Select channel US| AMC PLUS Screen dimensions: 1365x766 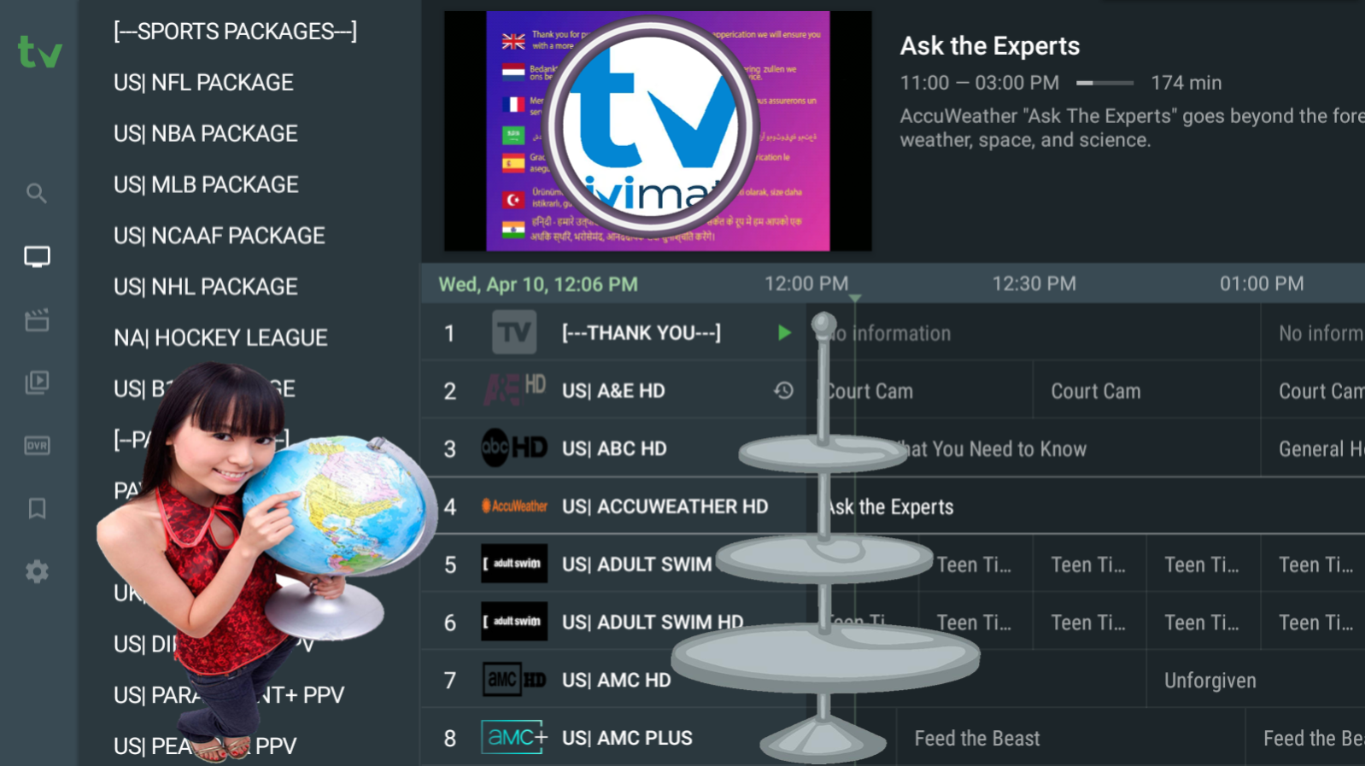pos(613,737)
